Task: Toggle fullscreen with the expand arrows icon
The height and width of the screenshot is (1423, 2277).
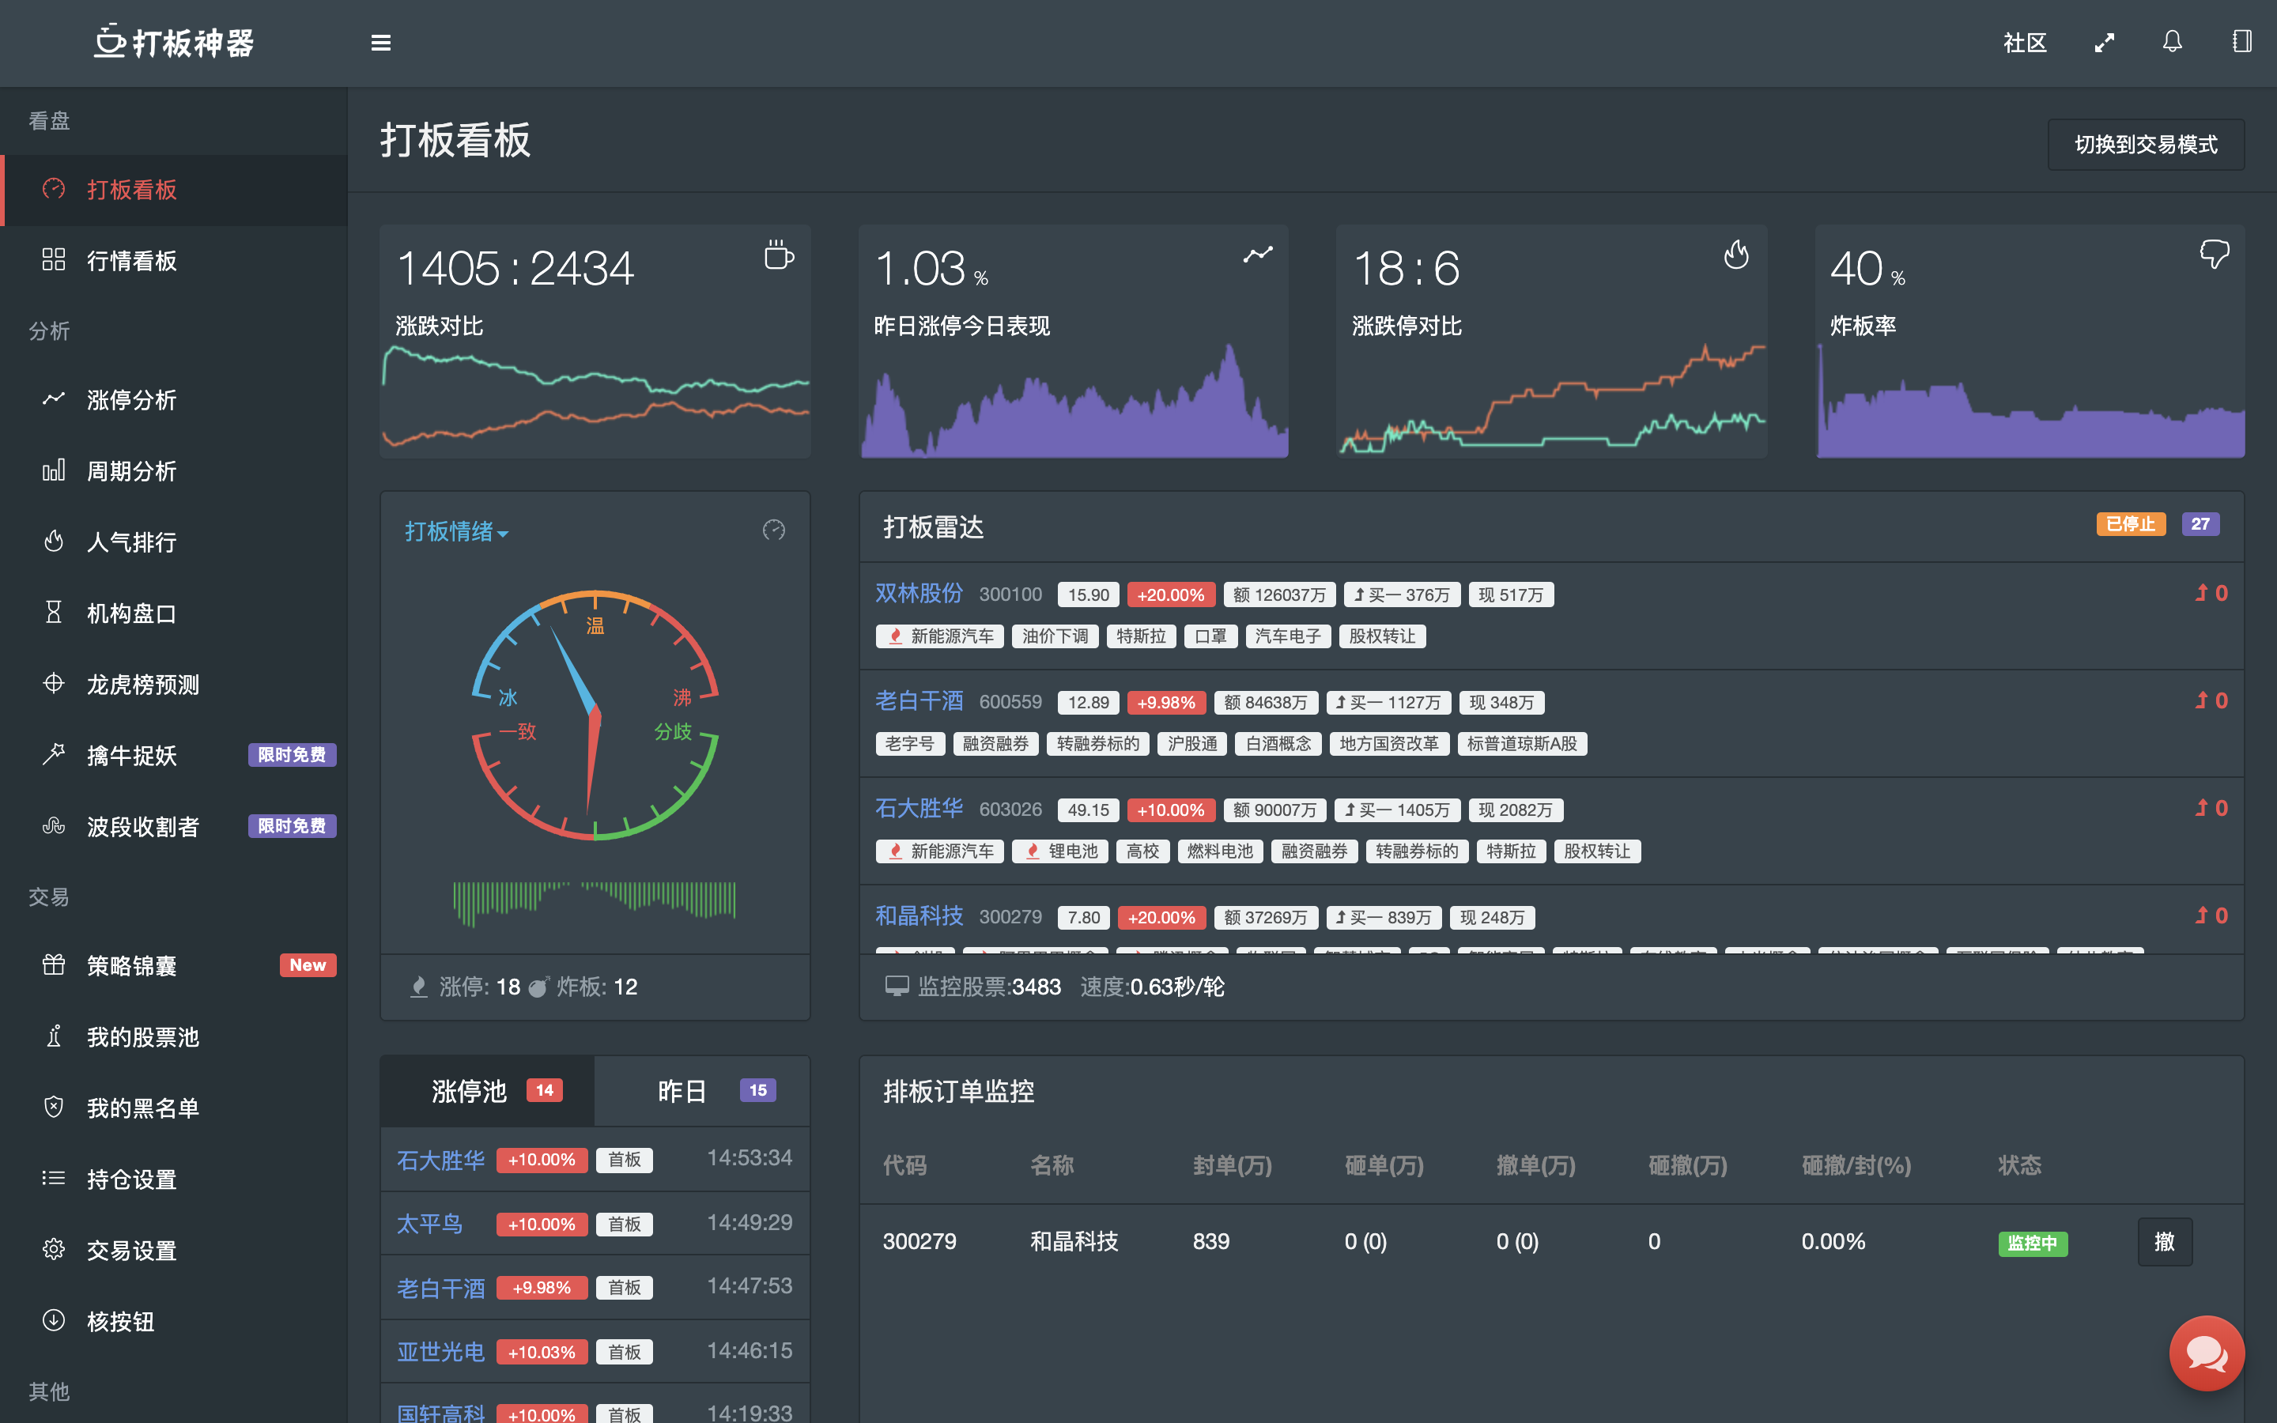Action: (2105, 43)
